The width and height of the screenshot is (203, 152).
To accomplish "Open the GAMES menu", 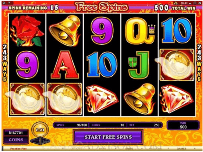I will (181, 149).
